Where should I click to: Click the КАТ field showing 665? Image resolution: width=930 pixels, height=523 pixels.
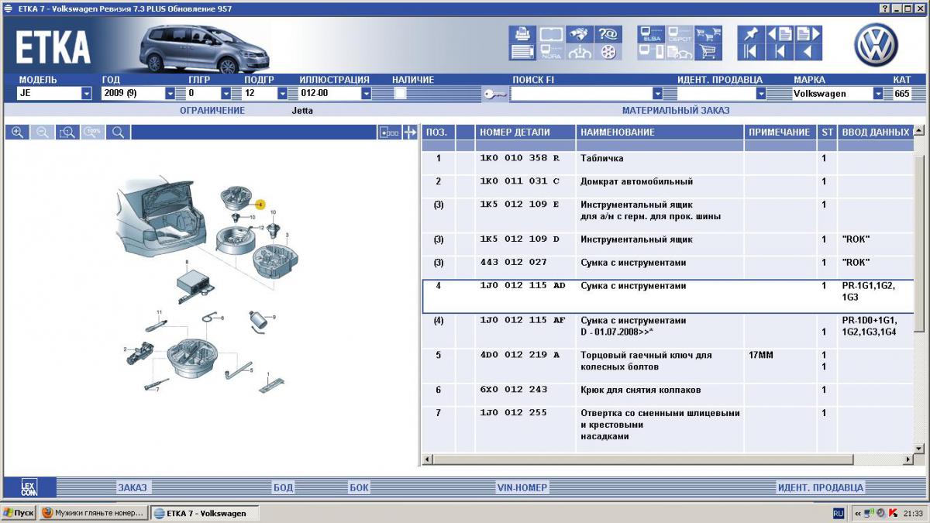[903, 94]
